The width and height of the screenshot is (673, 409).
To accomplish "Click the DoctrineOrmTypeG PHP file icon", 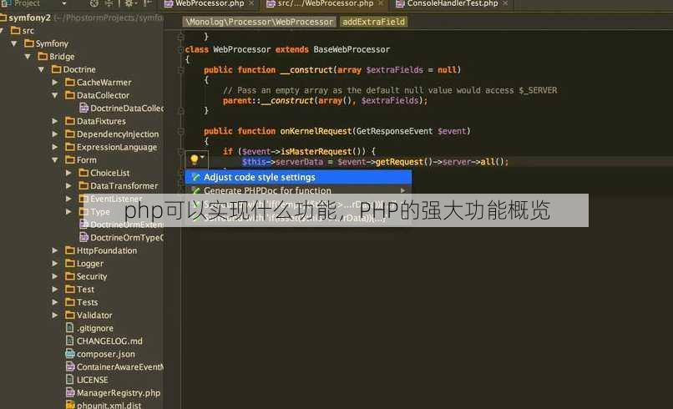I will click(x=84, y=237).
